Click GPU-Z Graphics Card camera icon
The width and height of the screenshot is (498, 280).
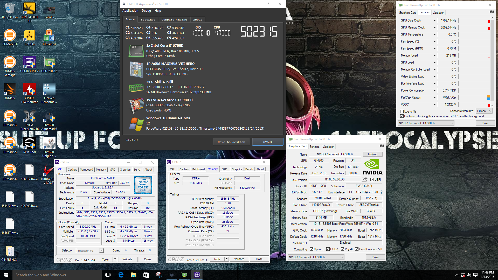(382, 146)
